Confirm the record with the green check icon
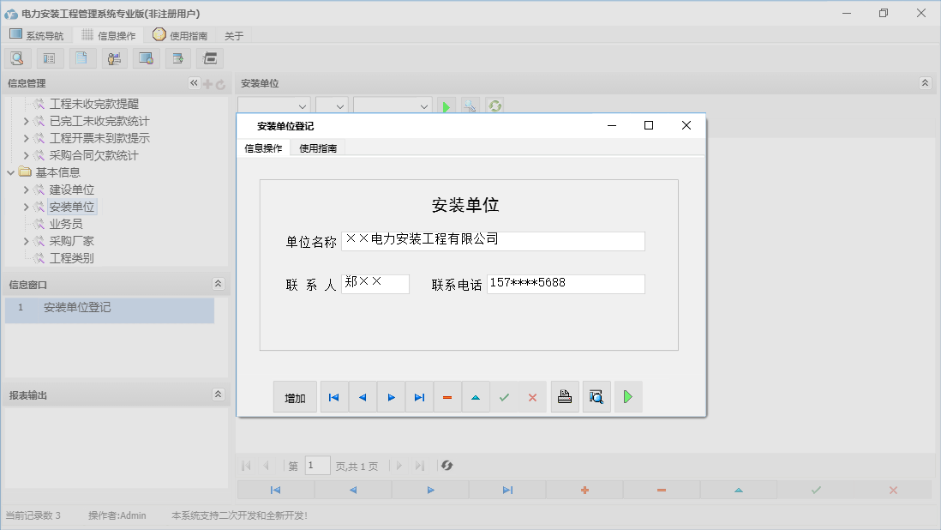 coord(504,396)
